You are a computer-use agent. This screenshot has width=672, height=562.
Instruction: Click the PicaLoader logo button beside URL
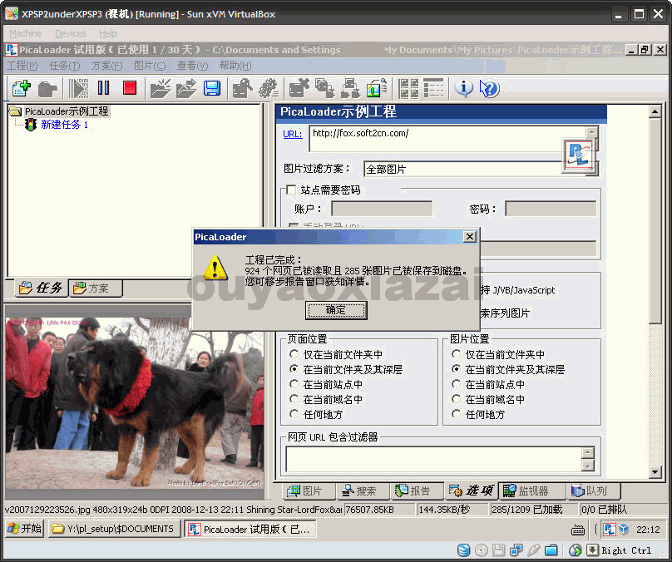pyautogui.click(x=579, y=155)
